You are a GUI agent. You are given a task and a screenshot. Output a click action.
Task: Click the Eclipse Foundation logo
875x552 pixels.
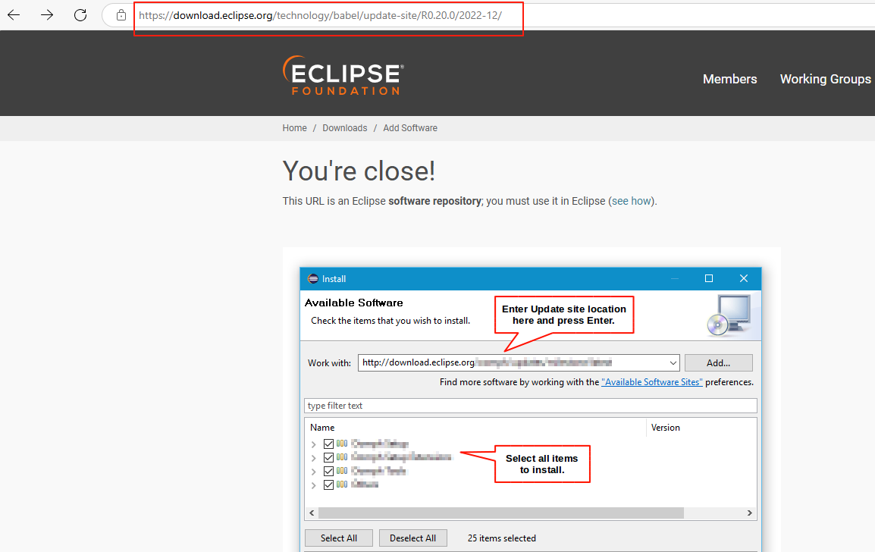(x=343, y=76)
